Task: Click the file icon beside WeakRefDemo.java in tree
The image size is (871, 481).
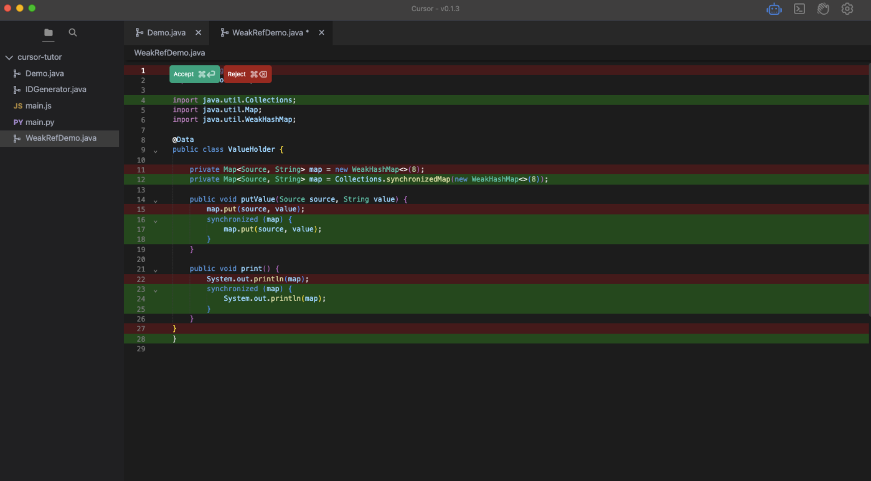Action: 17,138
